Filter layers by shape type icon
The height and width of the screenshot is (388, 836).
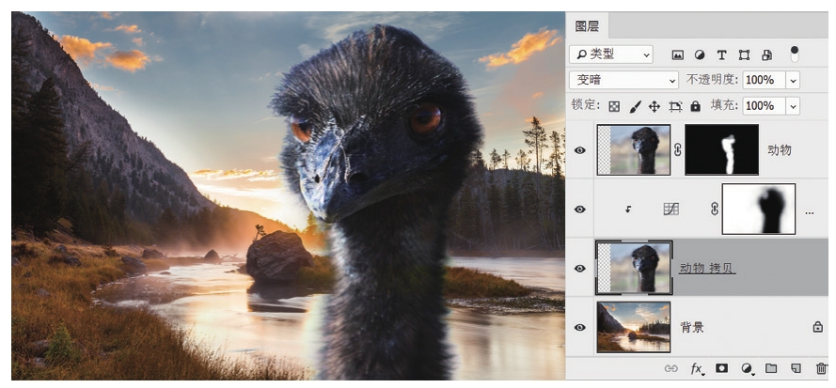click(744, 54)
